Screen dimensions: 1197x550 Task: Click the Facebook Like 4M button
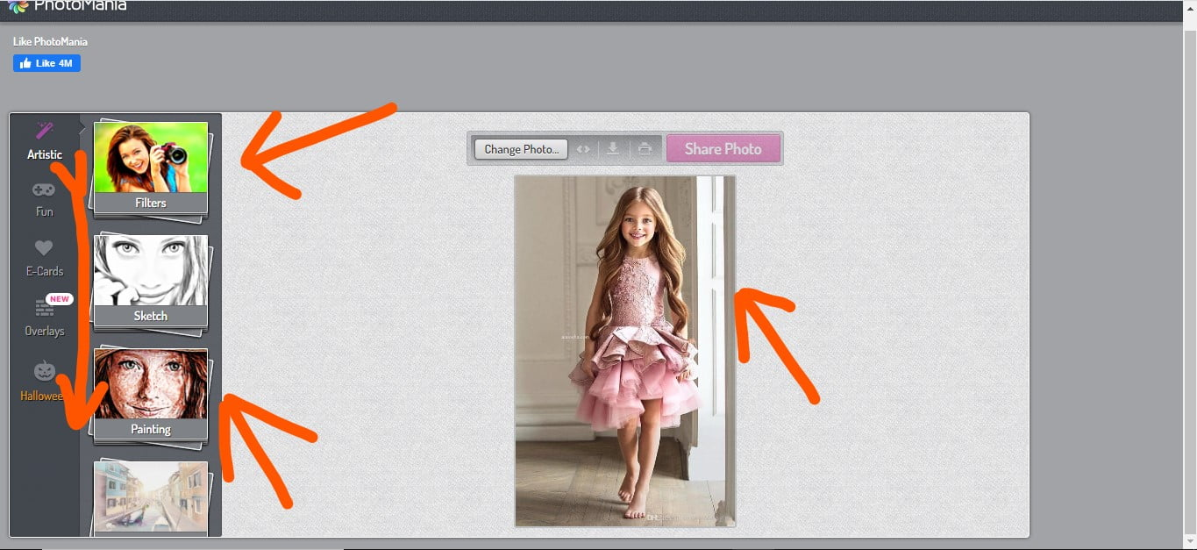(x=46, y=62)
